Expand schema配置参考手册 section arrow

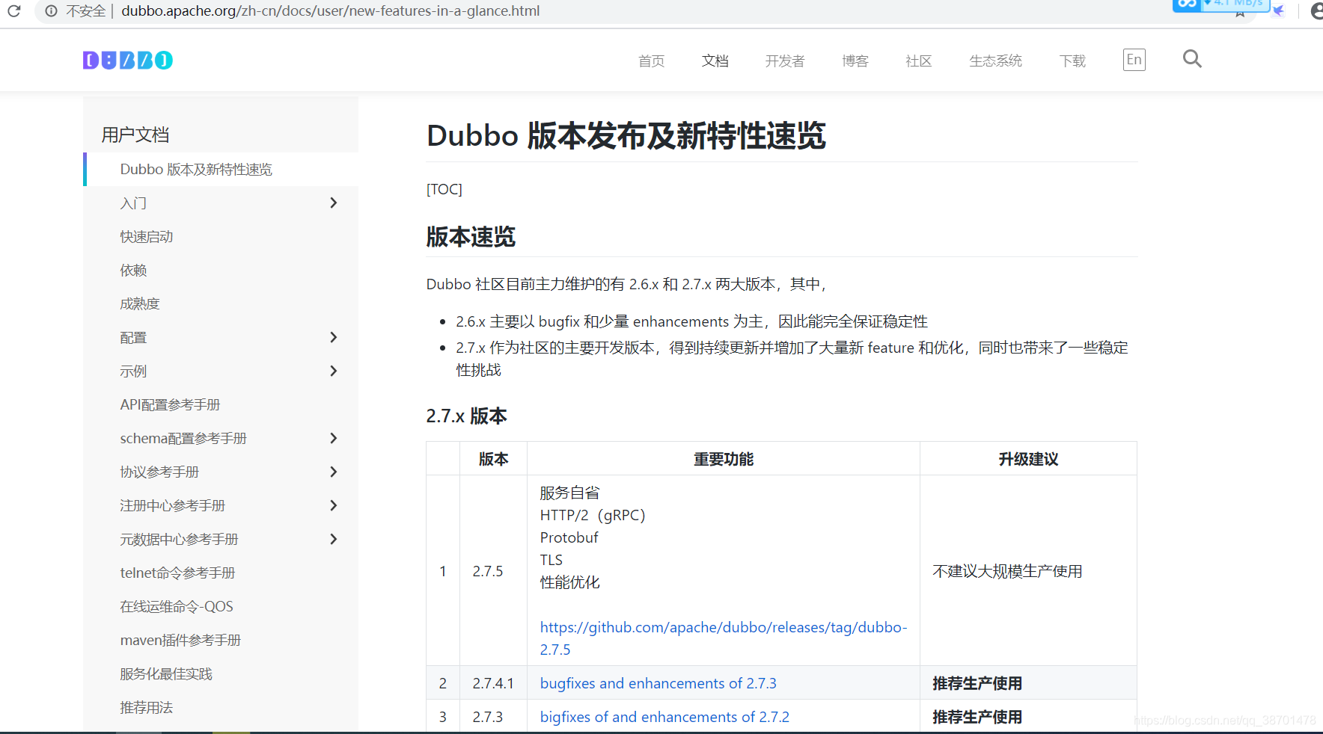334,438
